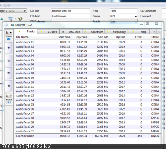Select the AudioTrack 10 row
The image size is (166, 149).
[88, 82]
